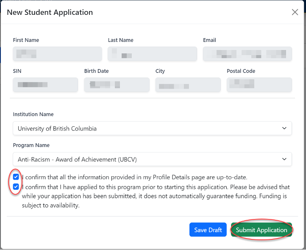Open the Institution Name dropdown
This screenshot has height=250, width=306.
152,128
